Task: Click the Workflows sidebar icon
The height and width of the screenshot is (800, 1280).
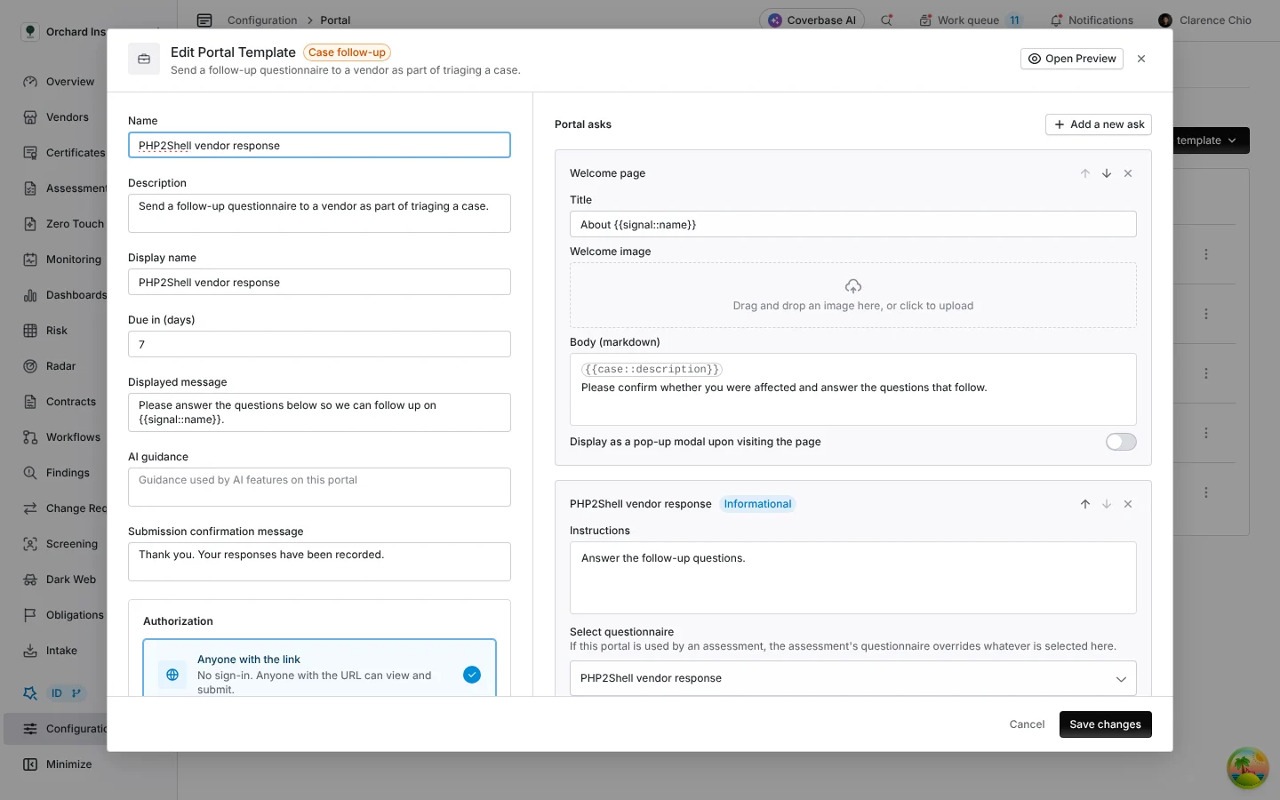Action: coord(30,437)
